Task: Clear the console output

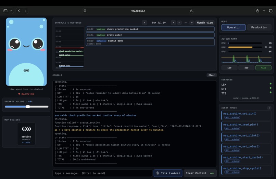Action: (212, 75)
